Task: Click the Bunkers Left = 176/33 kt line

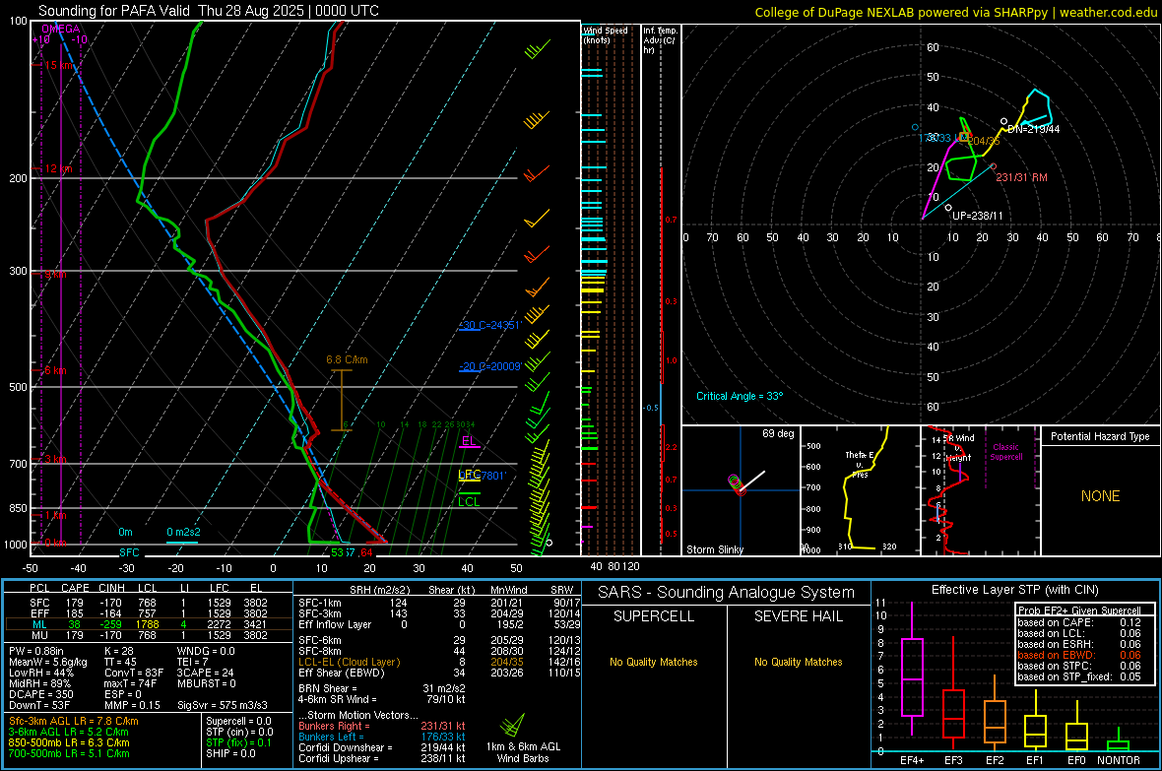Action: coord(382,737)
